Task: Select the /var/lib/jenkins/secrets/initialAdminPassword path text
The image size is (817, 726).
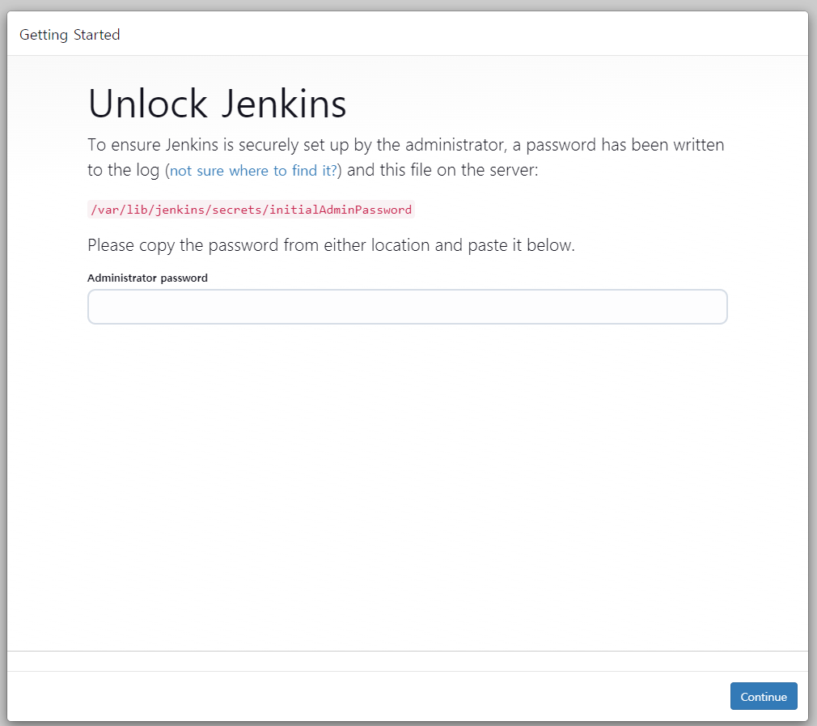Action: tap(251, 210)
